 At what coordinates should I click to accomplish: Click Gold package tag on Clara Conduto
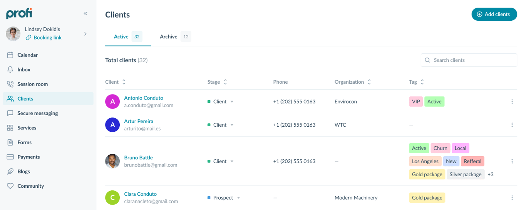point(427,198)
